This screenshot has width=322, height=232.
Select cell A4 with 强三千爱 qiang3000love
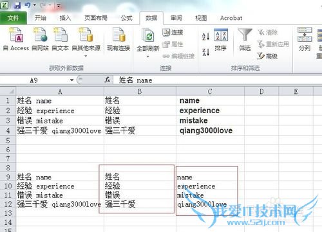pyautogui.click(x=60, y=130)
